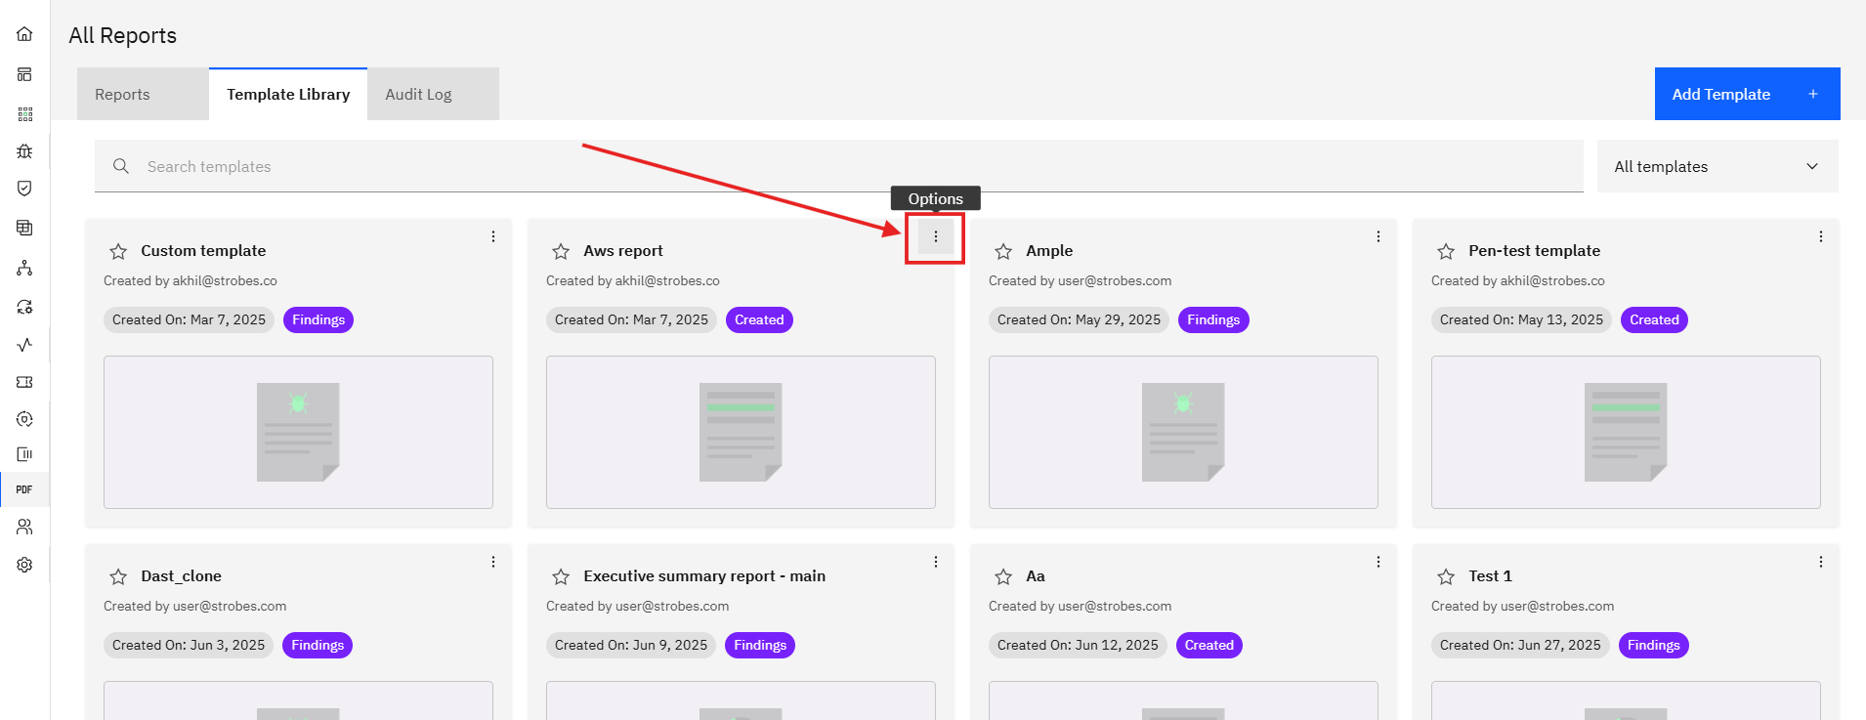Open the bug icon in sidebar
Viewport: 1866px width, 720px height.
[24, 151]
